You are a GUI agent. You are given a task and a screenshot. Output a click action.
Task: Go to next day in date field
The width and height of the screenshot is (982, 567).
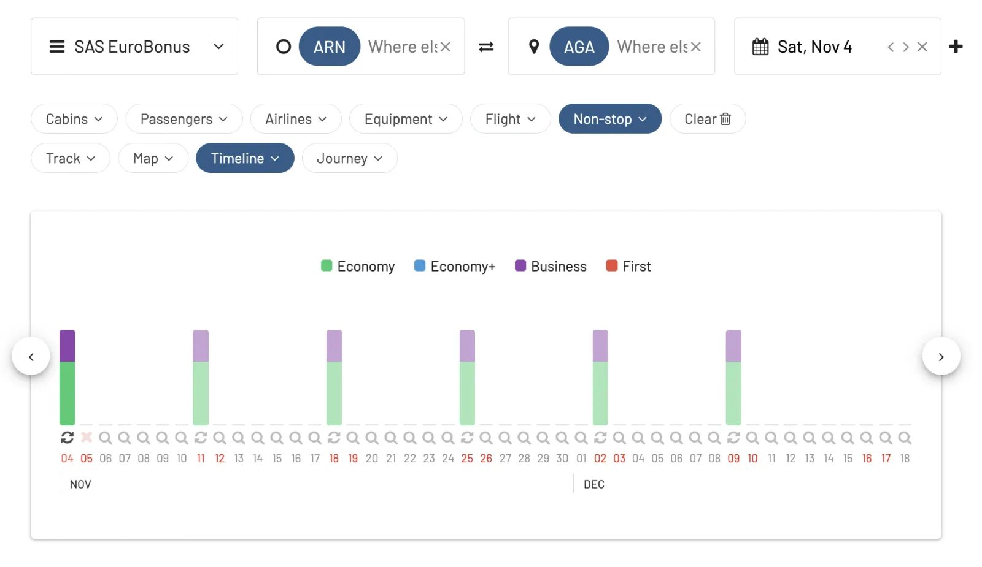[906, 47]
